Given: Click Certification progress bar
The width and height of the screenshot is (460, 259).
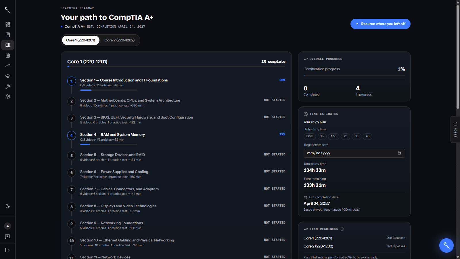Looking at the screenshot, I should (354, 75).
